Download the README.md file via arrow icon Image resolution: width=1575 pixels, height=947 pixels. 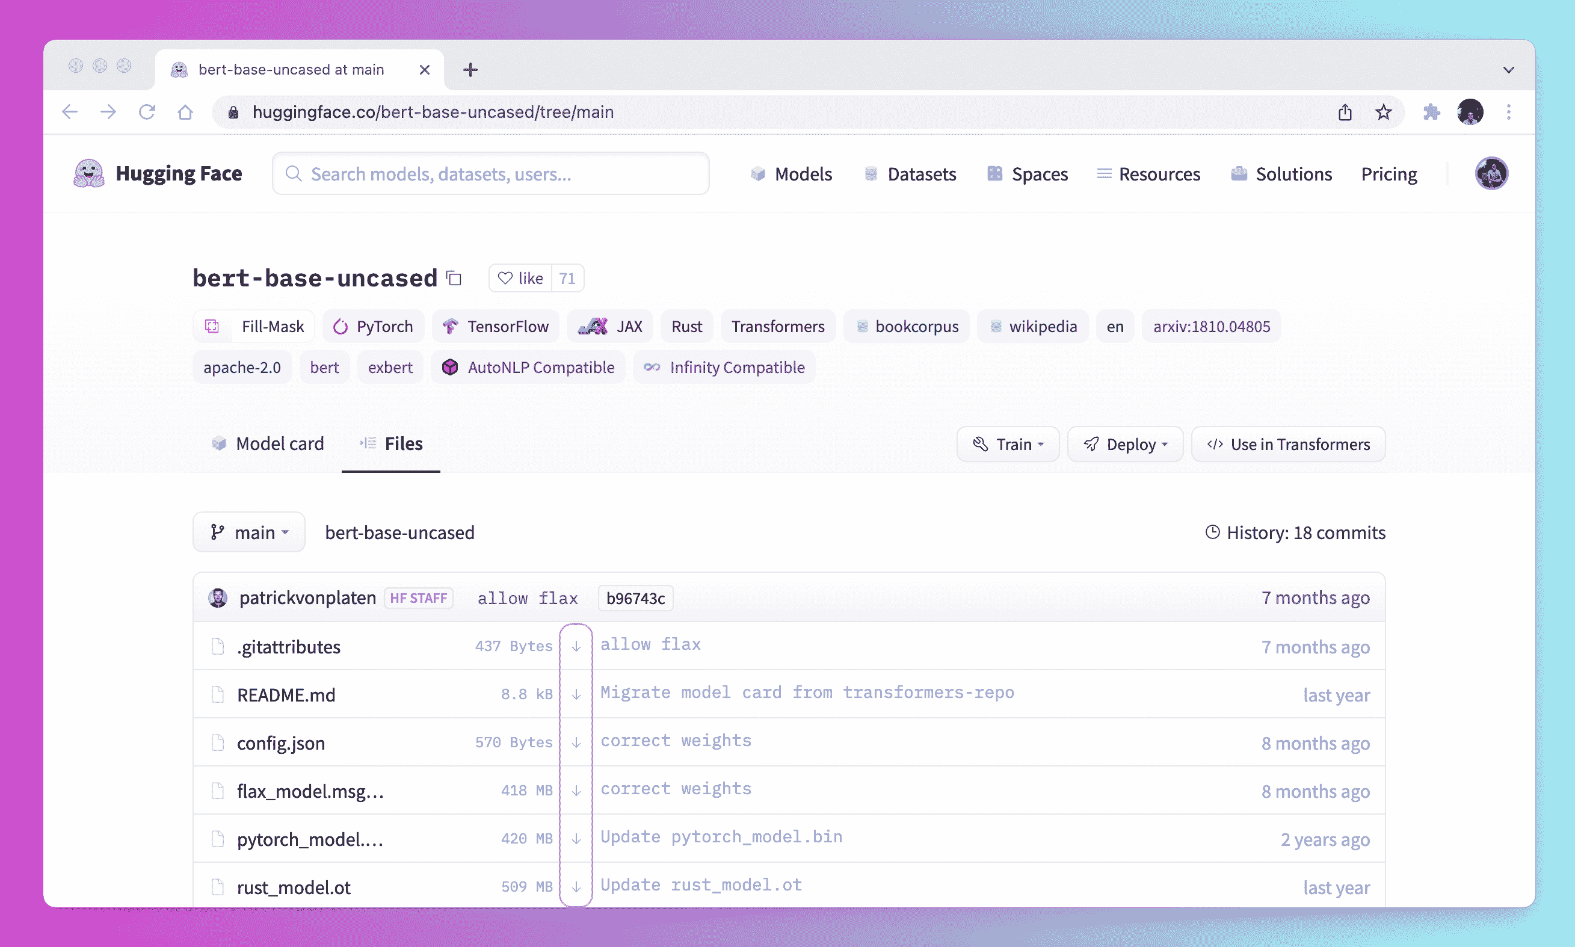[576, 694]
